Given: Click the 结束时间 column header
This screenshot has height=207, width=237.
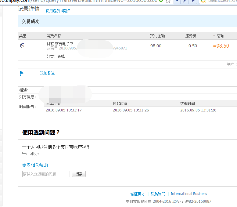Looking at the screenshot, I should click(x=187, y=103).
